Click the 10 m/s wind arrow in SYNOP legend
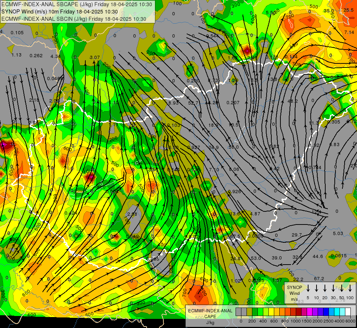The height and width of the screenshot is (328, 357). (x=316, y=288)
